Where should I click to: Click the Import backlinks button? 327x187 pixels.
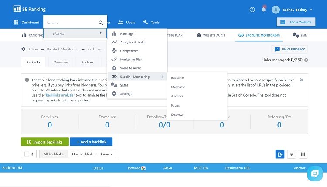pos(44,142)
